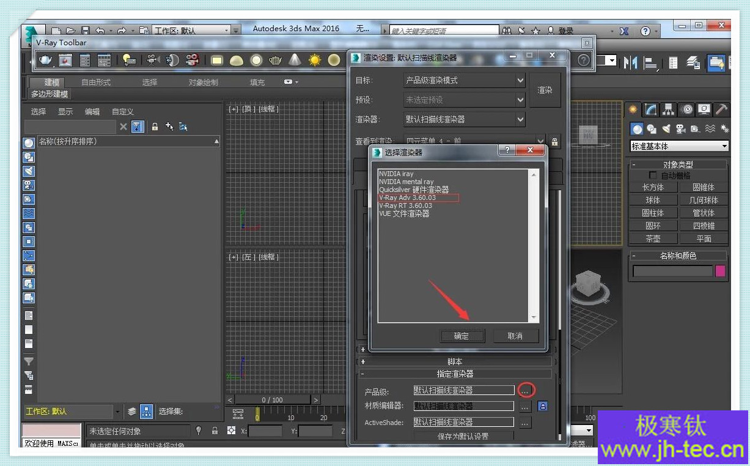Select the V-Ray dome camera icon

click(172, 60)
